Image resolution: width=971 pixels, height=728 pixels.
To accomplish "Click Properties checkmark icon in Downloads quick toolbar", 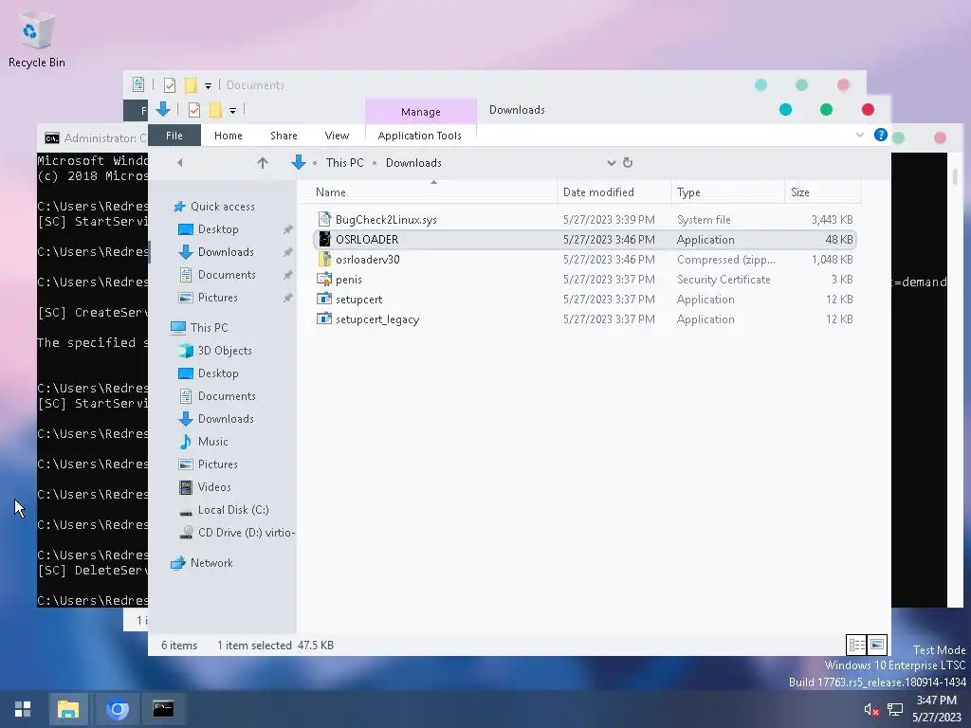I will (194, 110).
